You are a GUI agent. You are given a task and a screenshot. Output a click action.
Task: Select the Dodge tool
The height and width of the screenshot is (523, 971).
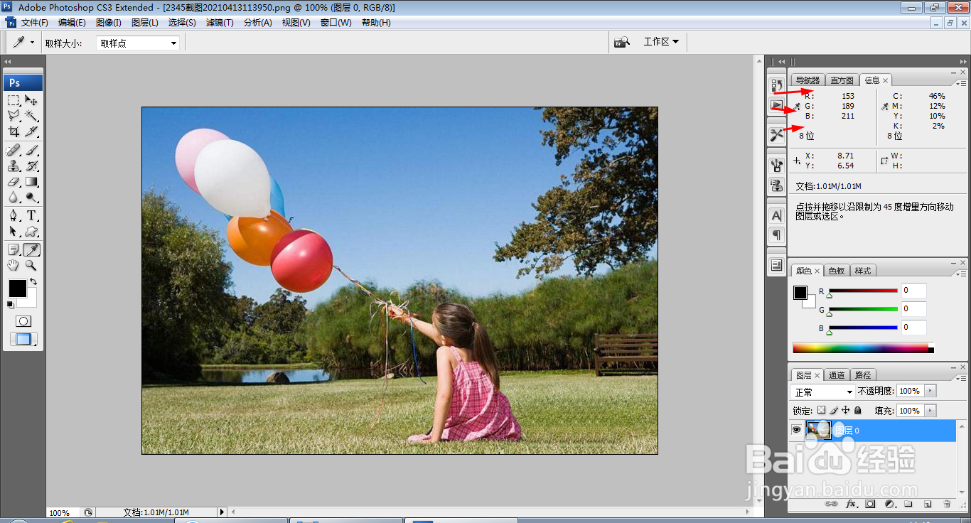pos(31,198)
